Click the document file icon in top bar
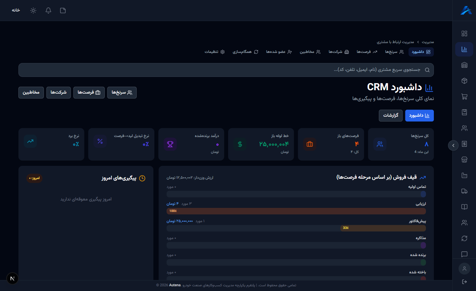The height and width of the screenshot is (291, 476). 63,11
